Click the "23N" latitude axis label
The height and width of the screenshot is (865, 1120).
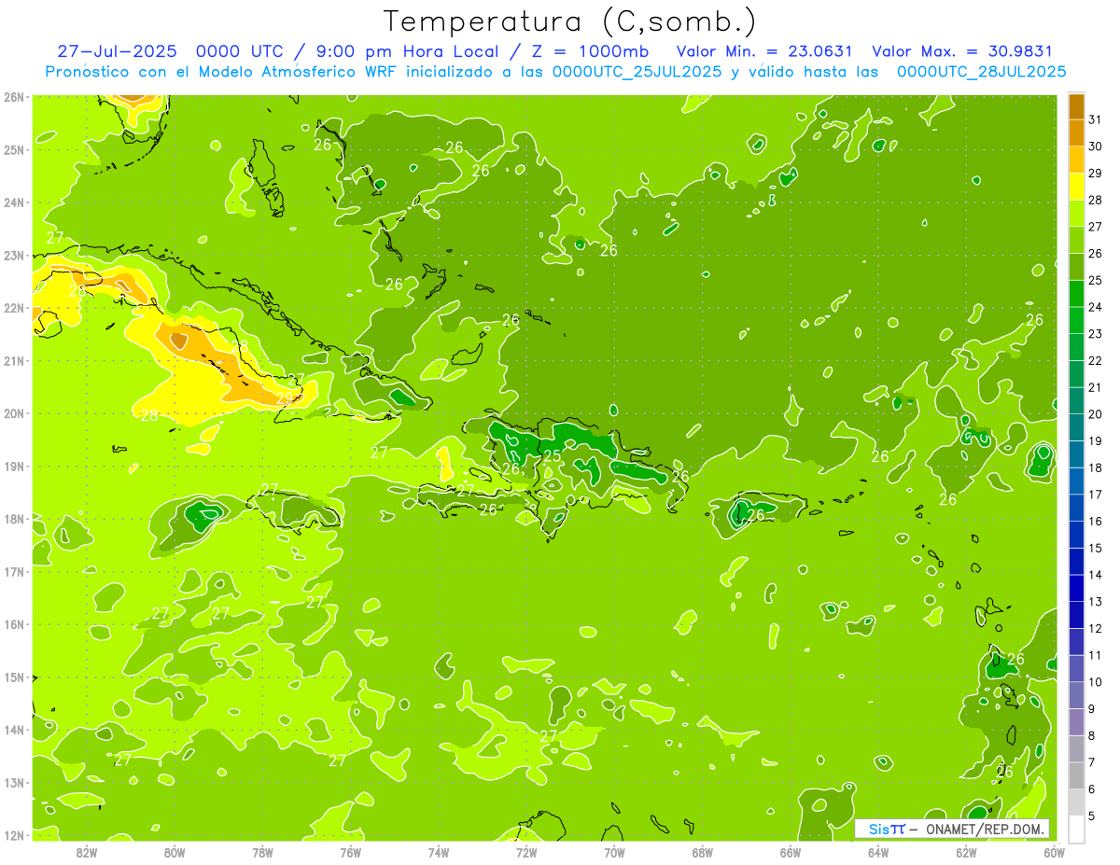click(14, 256)
